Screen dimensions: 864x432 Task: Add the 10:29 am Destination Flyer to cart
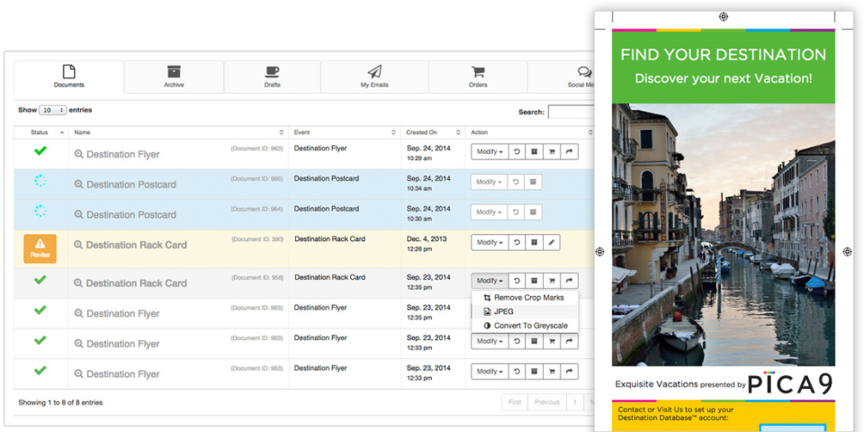[552, 151]
